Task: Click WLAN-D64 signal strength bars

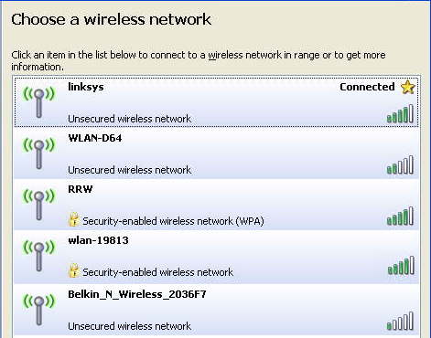Action: tap(400, 164)
